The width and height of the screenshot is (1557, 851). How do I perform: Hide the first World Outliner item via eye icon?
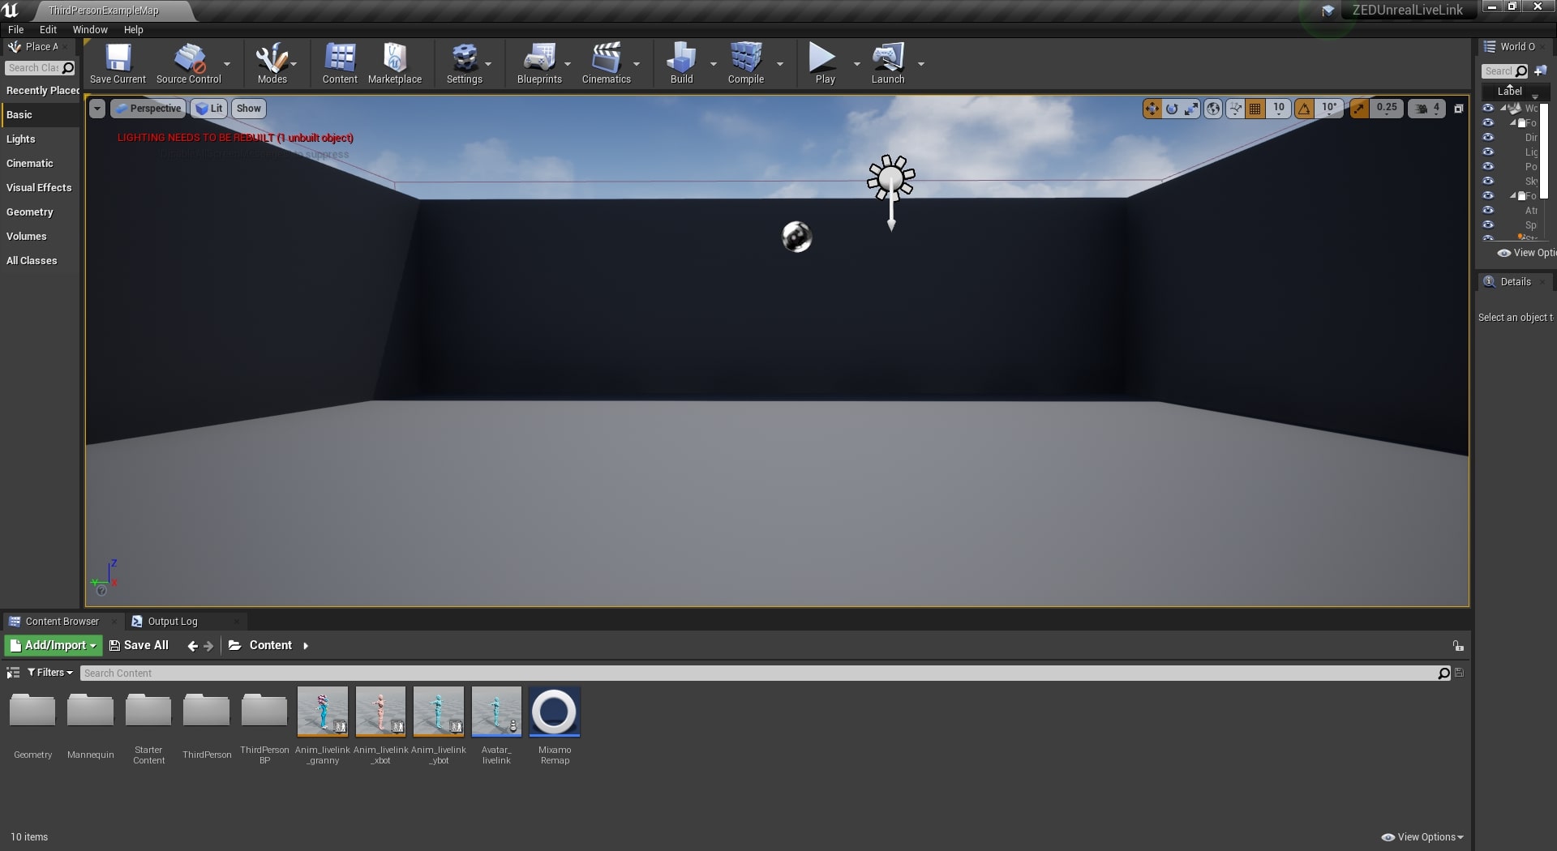pyautogui.click(x=1488, y=109)
